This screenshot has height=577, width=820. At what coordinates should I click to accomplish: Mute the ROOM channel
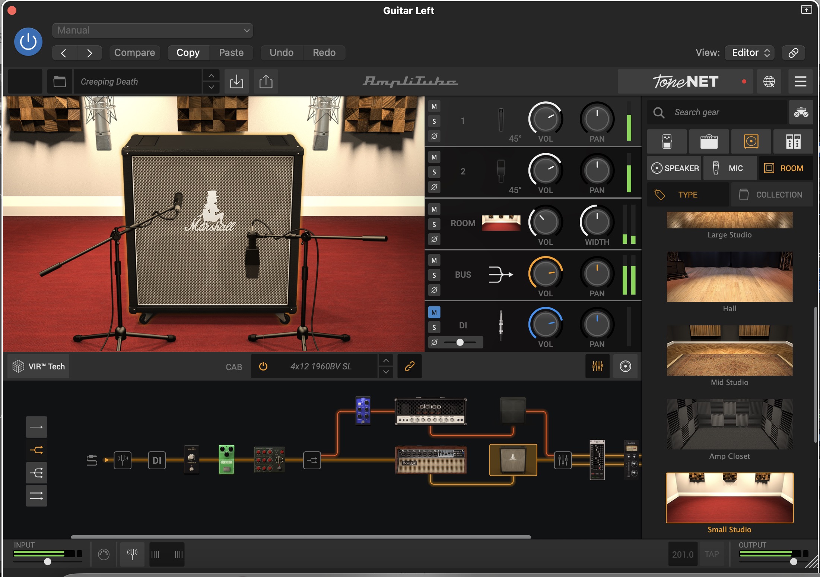(x=434, y=209)
